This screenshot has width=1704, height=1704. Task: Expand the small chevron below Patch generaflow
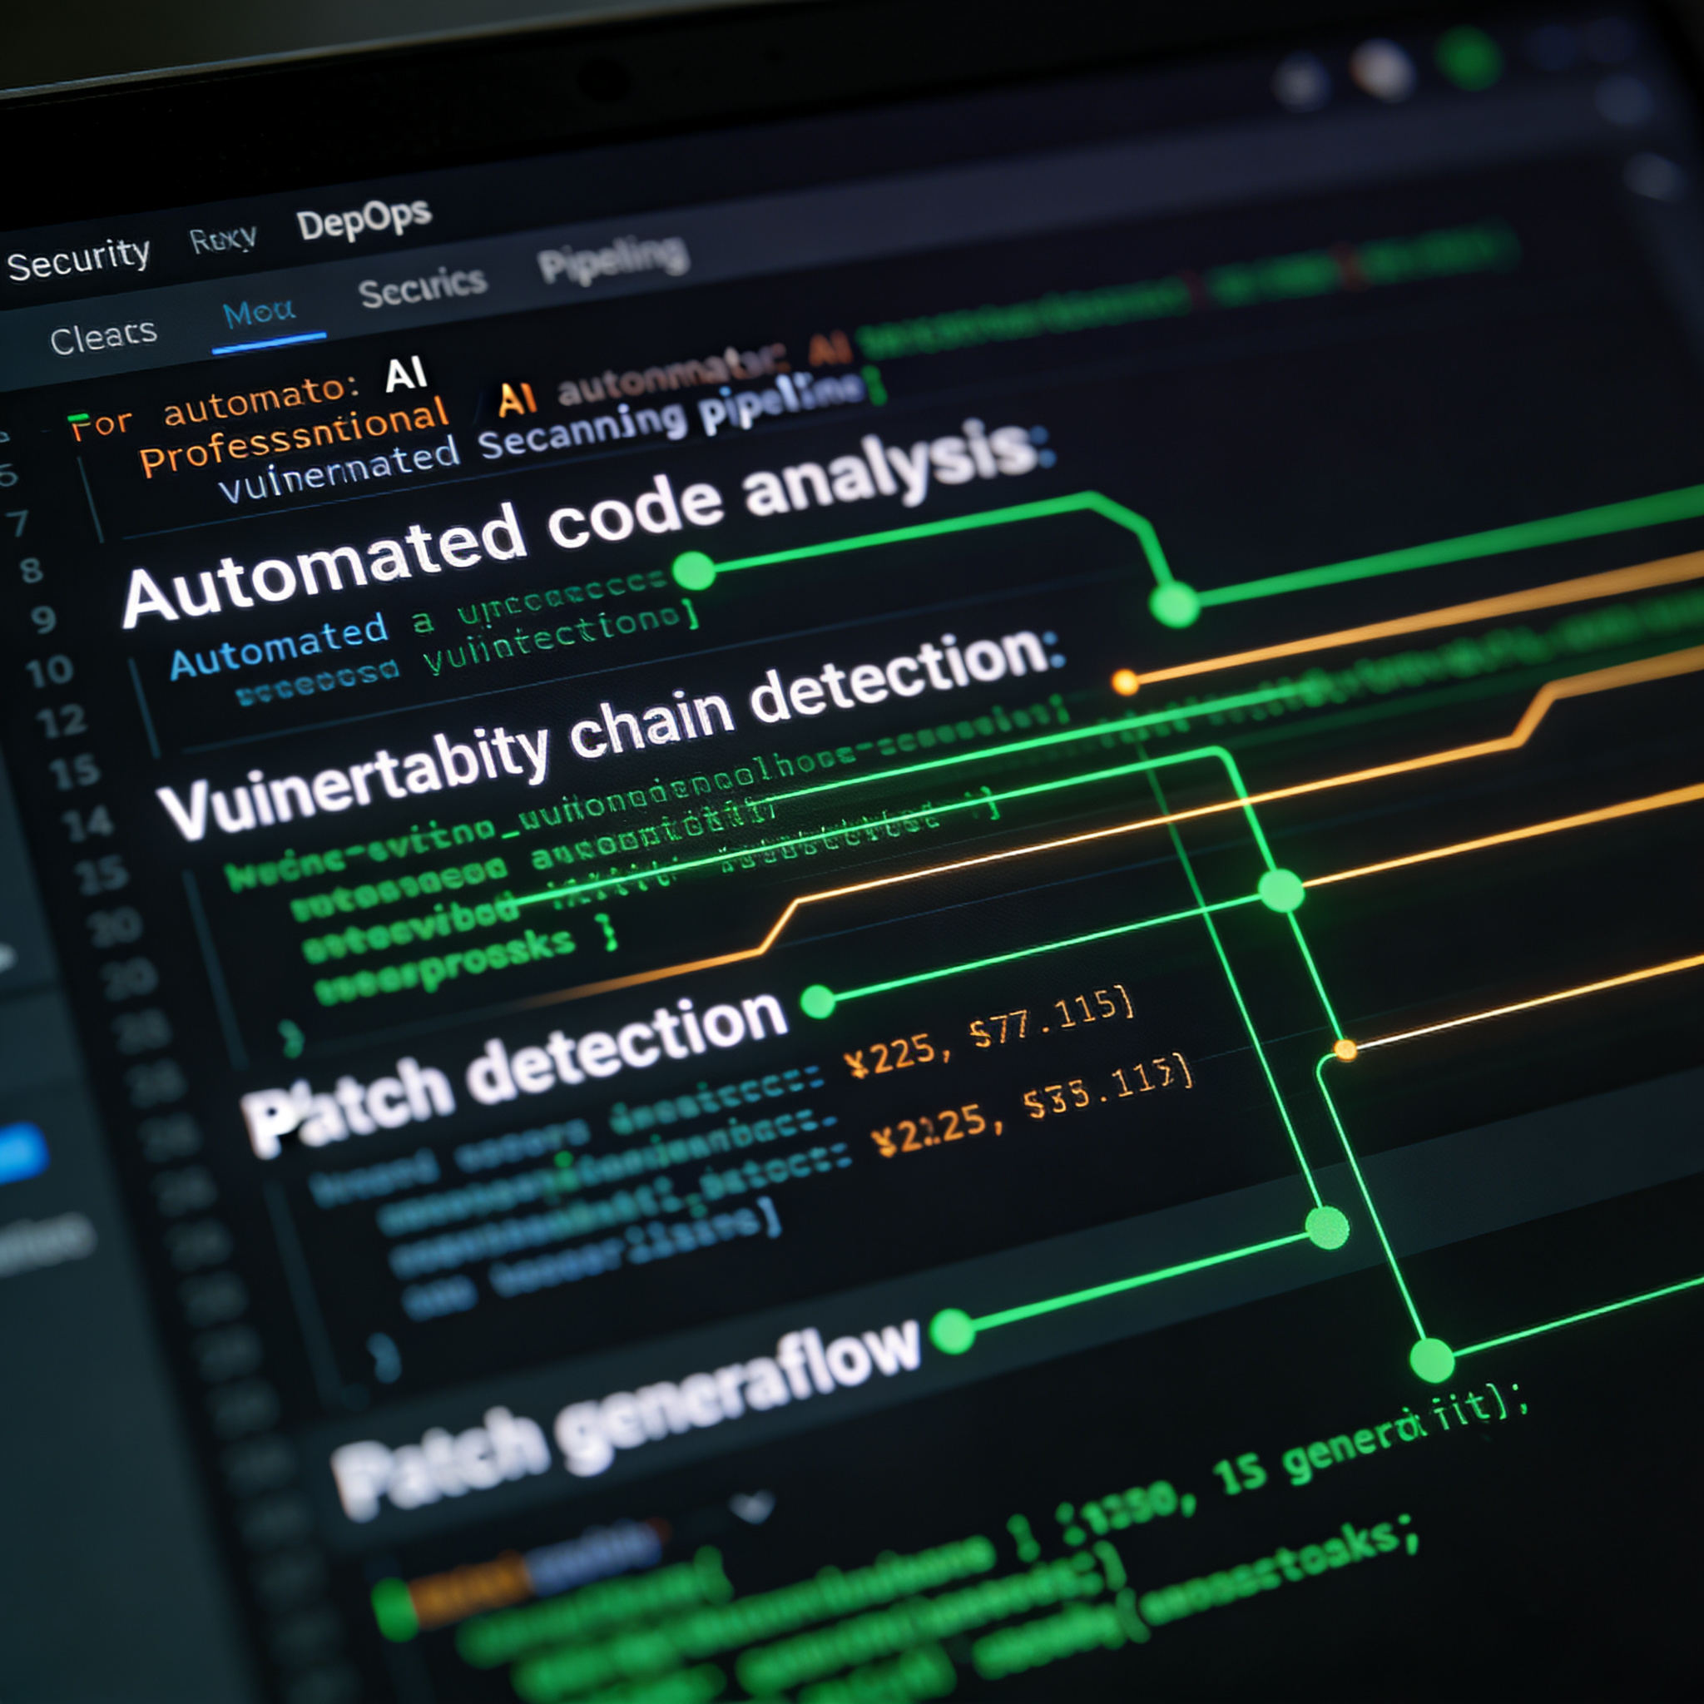(x=752, y=1507)
